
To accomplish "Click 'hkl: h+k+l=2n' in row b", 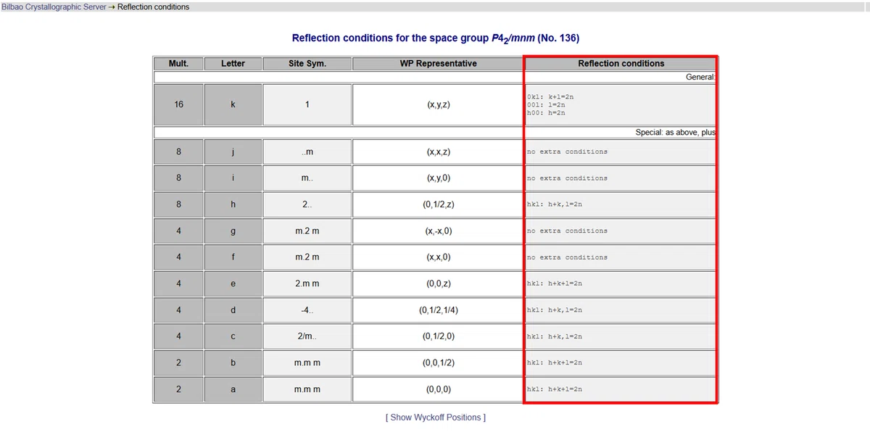I will click(555, 362).
